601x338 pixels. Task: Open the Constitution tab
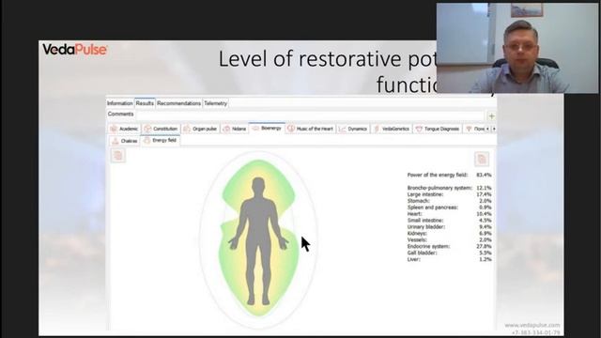coord(161,129)
